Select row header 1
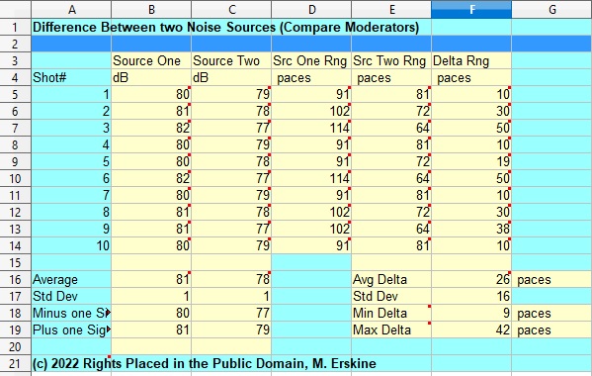This screenshot has height=376, width=592. point(15,27)
